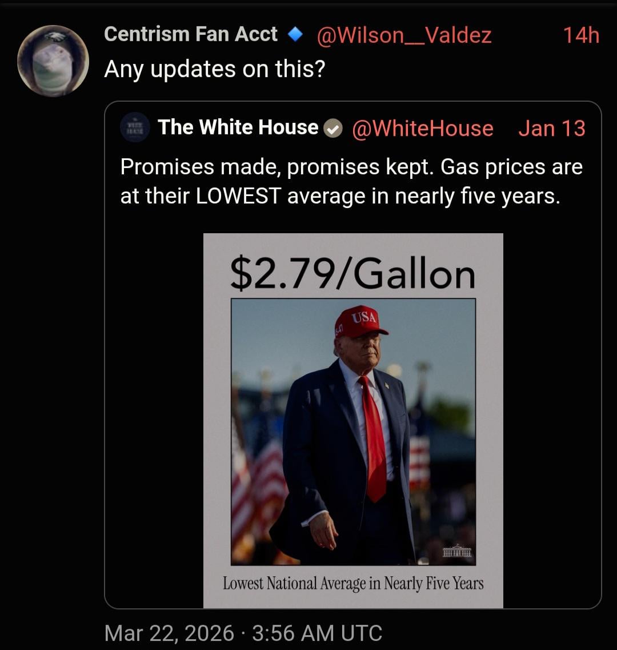This screenshot has width=617, height=650.
Task: Click the Mar 22, 2026 date
Action: pos(169,633)
